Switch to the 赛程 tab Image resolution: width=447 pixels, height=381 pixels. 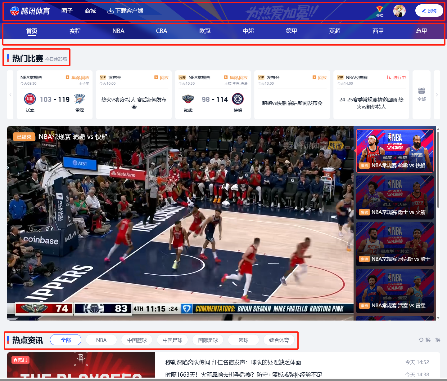(x=75, y=31)
